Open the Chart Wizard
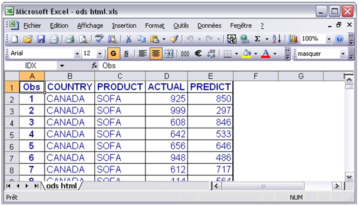This screenshot has width=359, height=206. coord(293,39)
